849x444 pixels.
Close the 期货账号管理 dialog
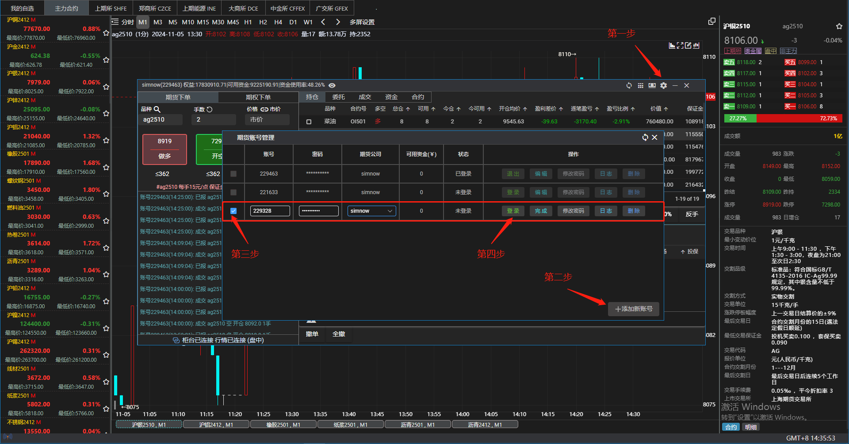point(655,138)
